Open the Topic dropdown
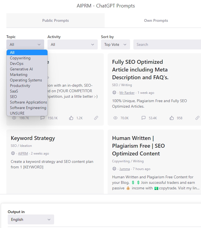Screen dimensions: 201x228 [x=25, y=44]
